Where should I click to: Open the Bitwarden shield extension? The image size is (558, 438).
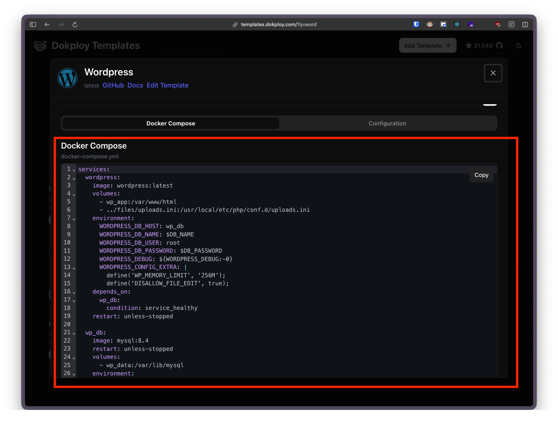coord(416,24)
